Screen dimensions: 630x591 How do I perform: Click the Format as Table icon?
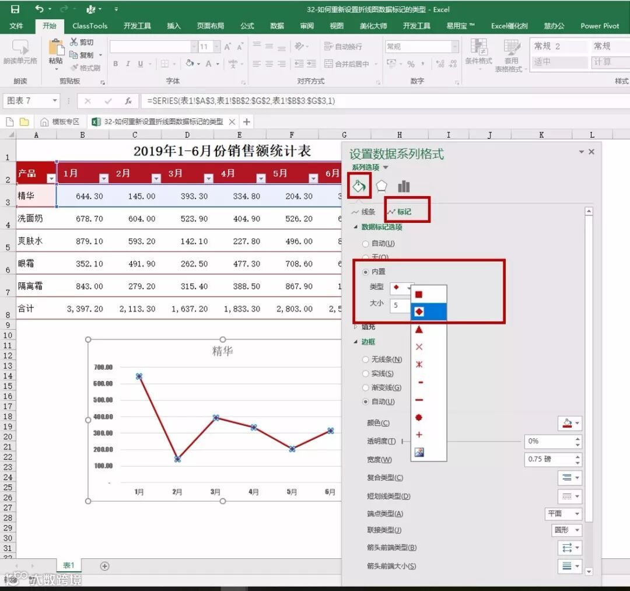click(512, 47)
